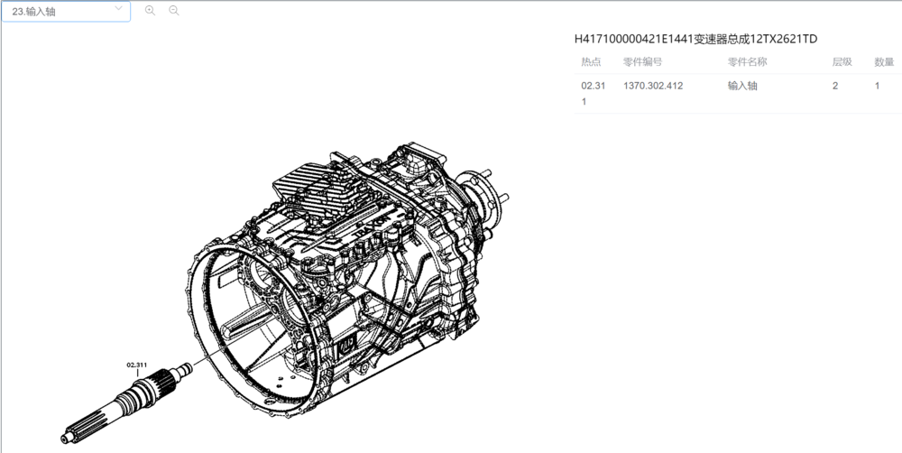Click the quantity value 1 in the row
Viewport: 902px width, 453px height.
click(x=877, y=86)
